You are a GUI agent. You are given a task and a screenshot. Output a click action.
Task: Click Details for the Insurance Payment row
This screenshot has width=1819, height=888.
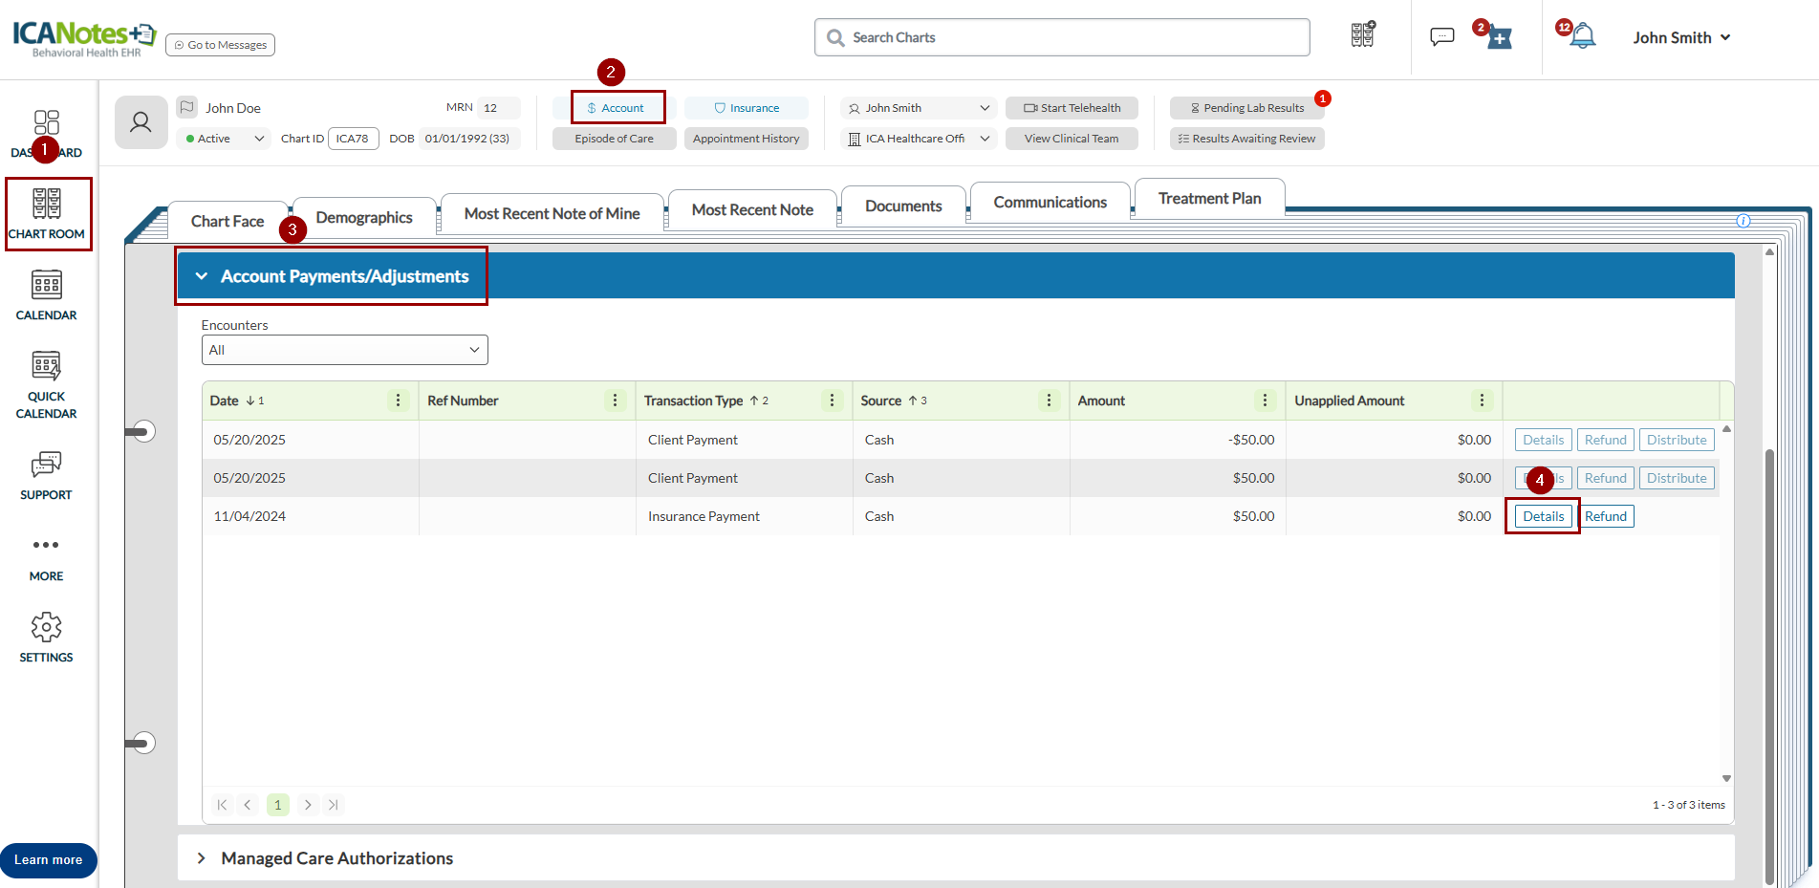1543,516
